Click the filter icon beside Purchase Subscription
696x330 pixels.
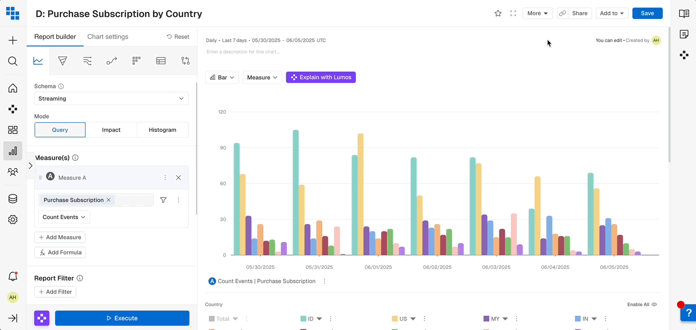163,200
